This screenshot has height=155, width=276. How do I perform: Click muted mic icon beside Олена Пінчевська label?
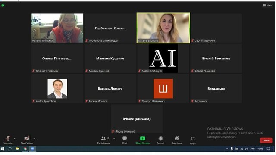[34, 71]
